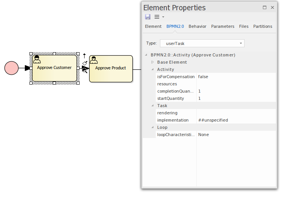Switch to the Parameters tab
287x202 pixels.
pyautogui.click(x=223, y=26)
